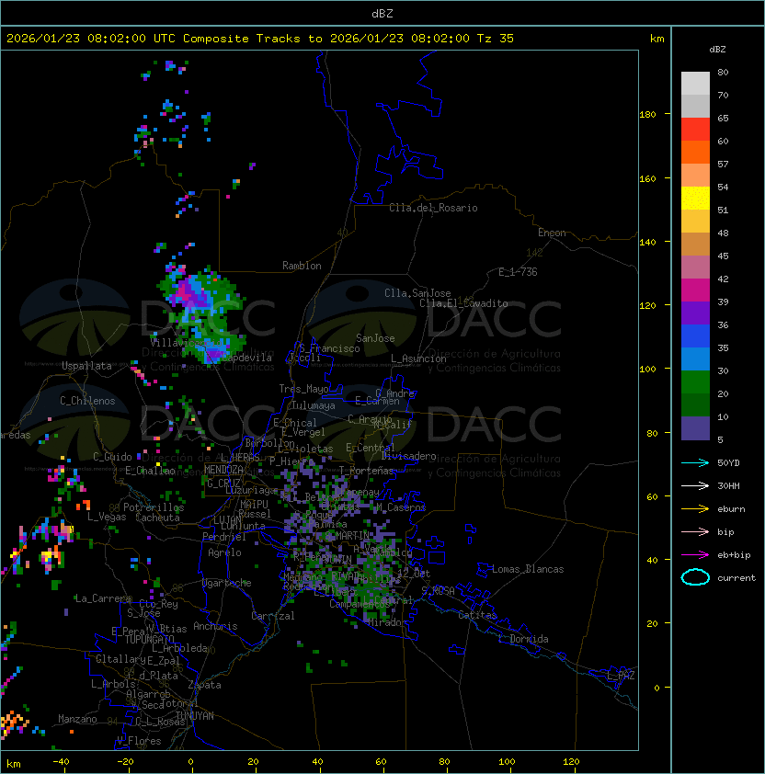This screenshot has width=765, height=774.
Task: Click the 'Lomas_Blancas' place label
Action: pyautogui.click(x=528, y=569)
